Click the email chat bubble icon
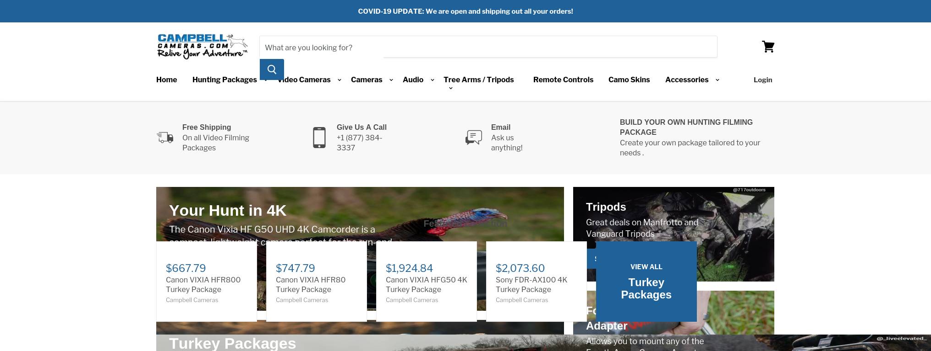931x351 pixels. 474,137
